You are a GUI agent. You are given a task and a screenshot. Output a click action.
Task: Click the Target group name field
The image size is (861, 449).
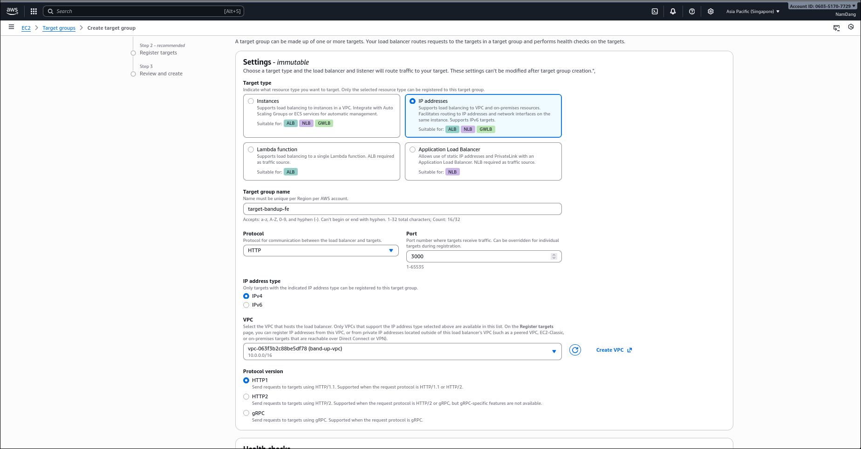402,209
